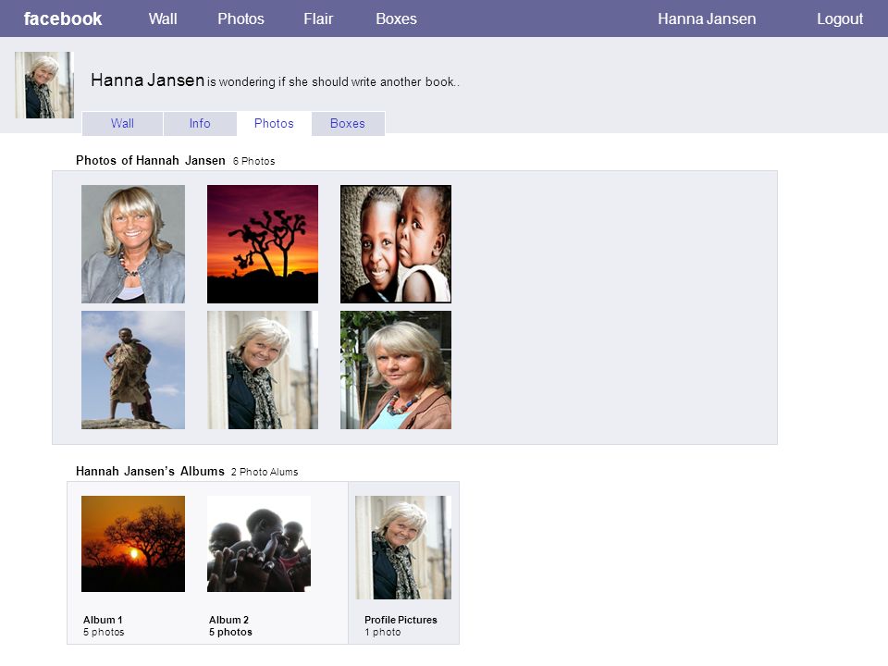
Task: Open the photo of the figure standing on a rock
Action: tap(133, 370)
